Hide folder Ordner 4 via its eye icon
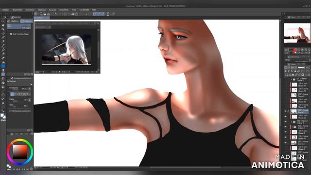311x175 pixels. (x=285, y=122)
